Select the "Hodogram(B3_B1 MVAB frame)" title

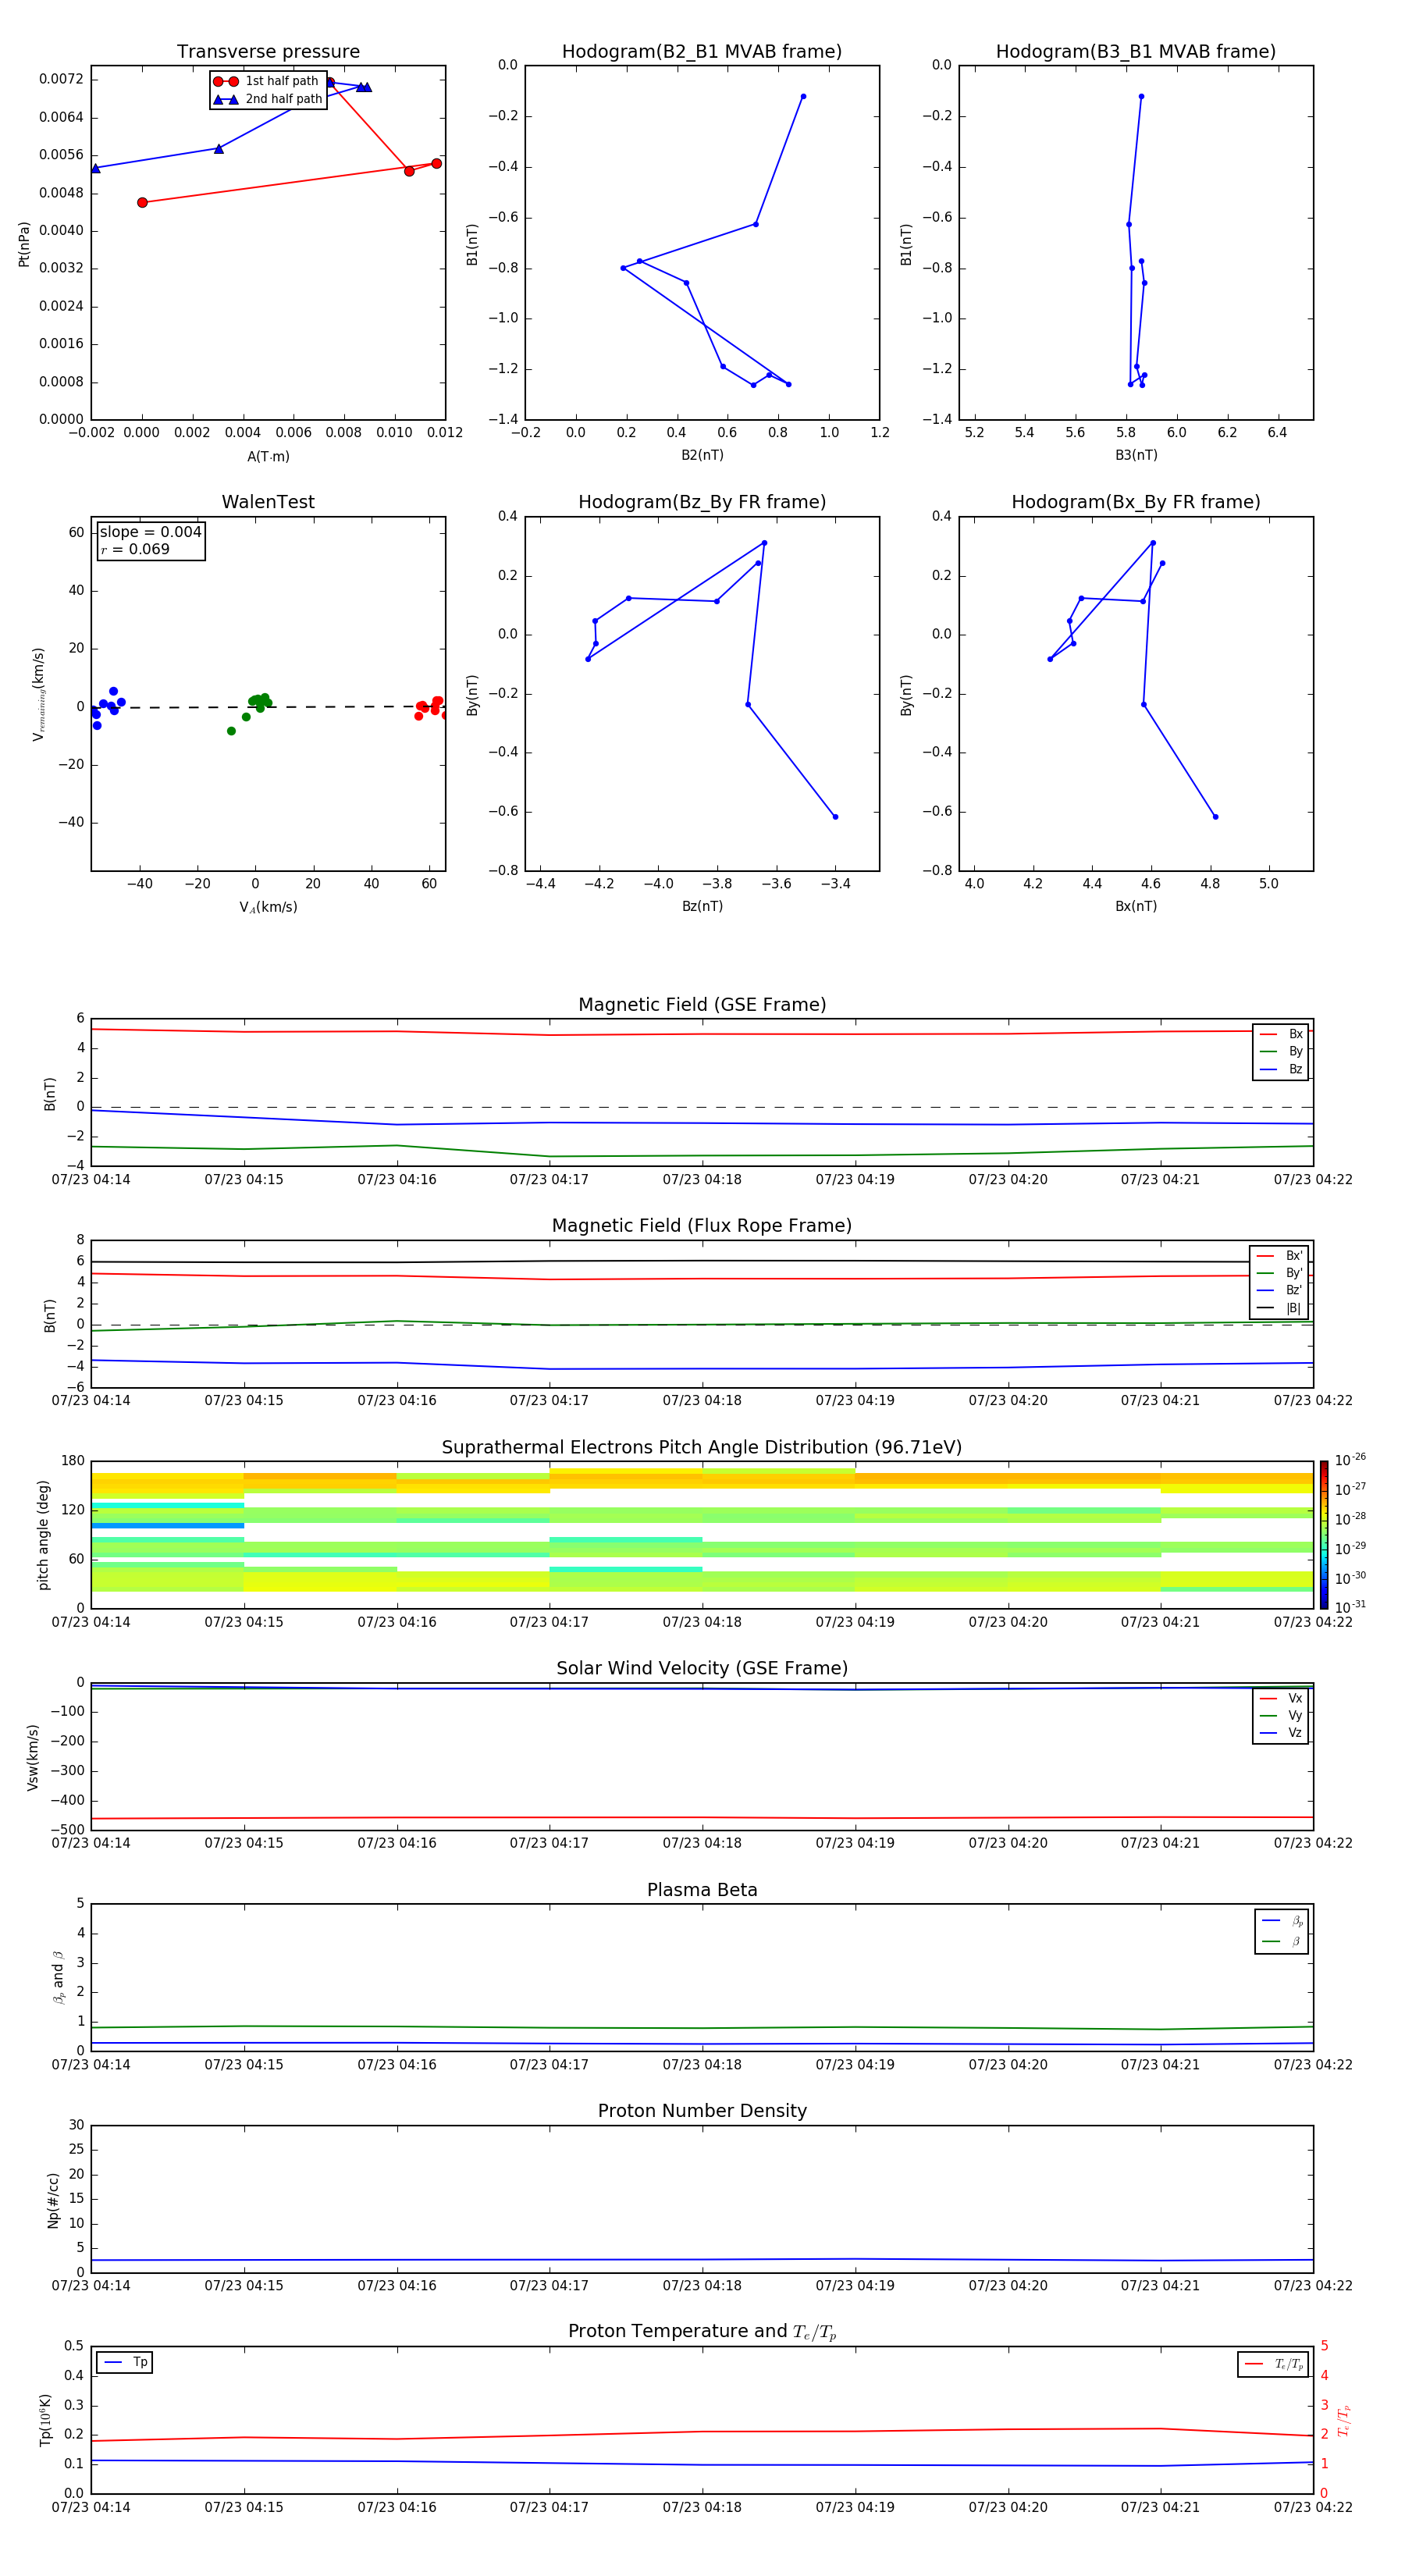[1136, 52]
